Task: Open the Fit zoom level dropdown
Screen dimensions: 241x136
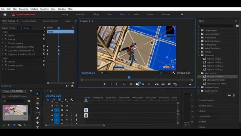Action: tap(105, 73)
